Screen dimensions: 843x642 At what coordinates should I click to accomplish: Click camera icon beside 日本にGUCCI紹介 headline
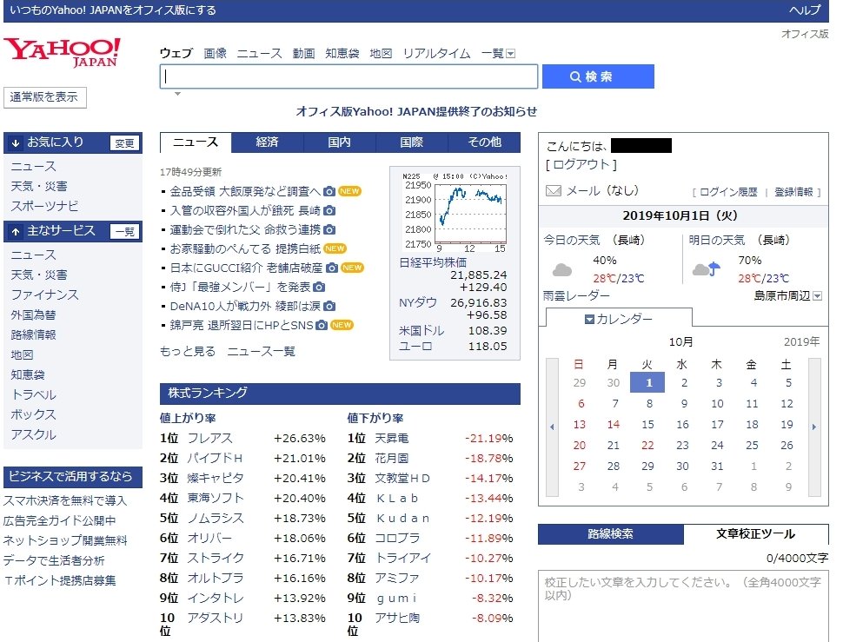click(x=332, y=268)
